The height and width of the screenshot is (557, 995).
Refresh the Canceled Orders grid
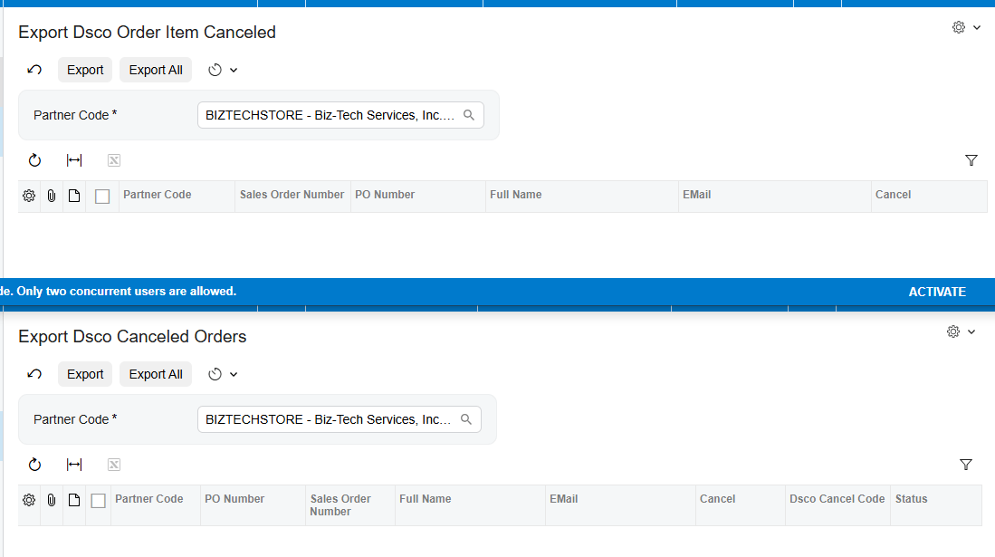click(34, 465)
